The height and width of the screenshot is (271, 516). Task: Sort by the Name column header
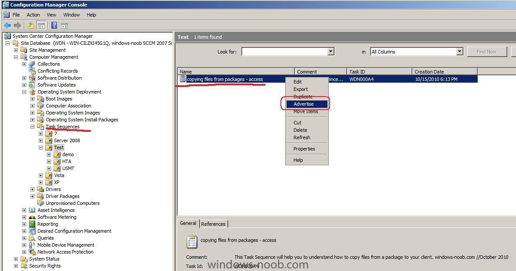pos(236,72)
